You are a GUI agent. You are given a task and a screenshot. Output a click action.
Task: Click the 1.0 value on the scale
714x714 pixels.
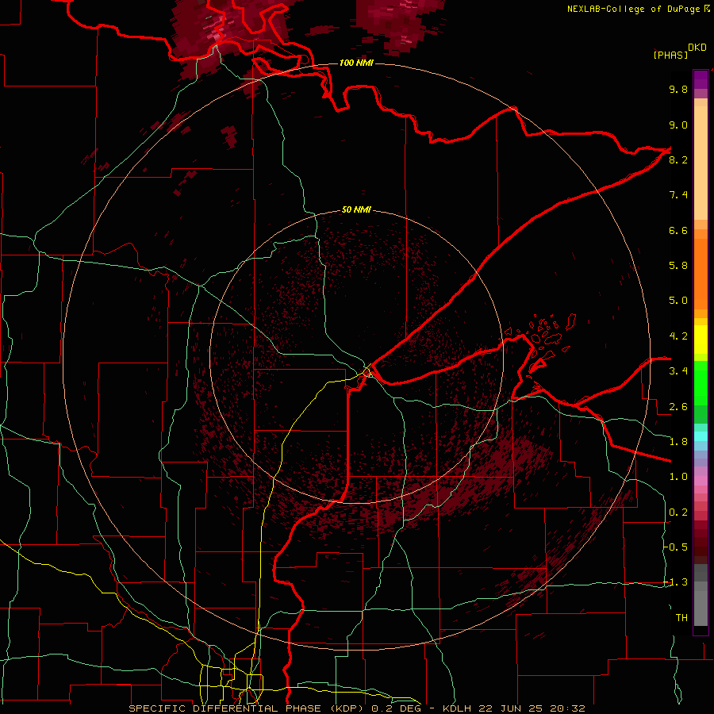pos(678,477)
